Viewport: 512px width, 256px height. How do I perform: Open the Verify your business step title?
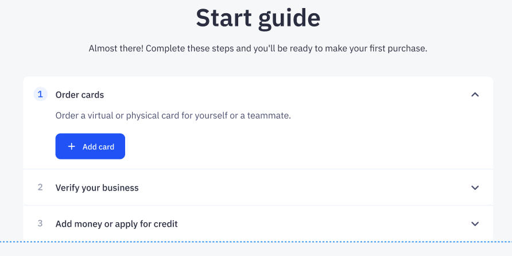pos(97,188)
